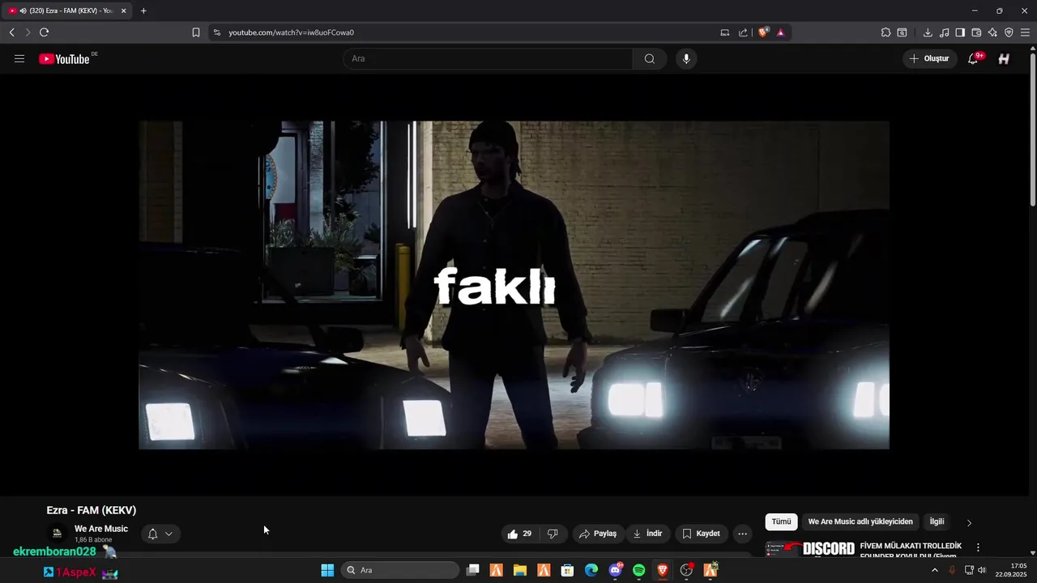This screenshot has height=583, width=1037.
Task: Open the account avatar menu
Action: (x=1004, y=58)
